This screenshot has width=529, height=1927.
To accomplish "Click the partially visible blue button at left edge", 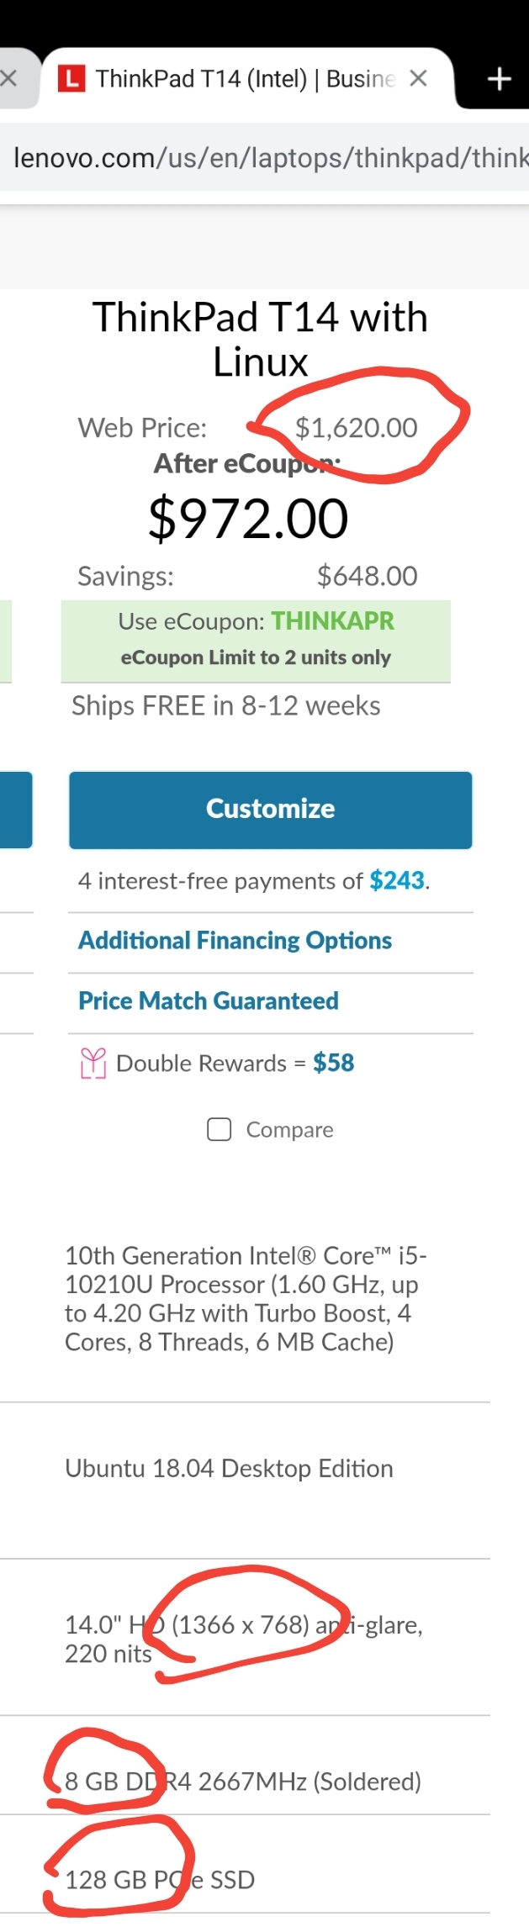I will click(16, 810).
